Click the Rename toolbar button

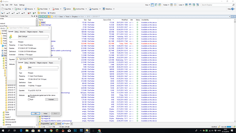(29, 9)
